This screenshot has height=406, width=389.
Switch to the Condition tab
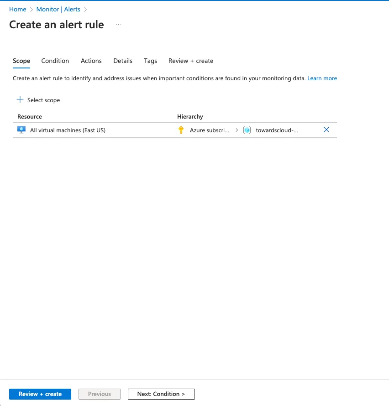(55, 61)
